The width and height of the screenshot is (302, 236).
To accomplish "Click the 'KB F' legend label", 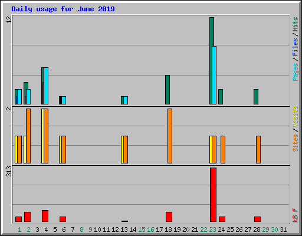I will click(x=296, y=215).
